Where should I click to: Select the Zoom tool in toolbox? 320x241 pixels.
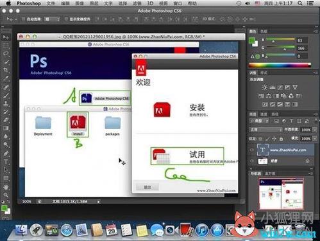[6, 195]
